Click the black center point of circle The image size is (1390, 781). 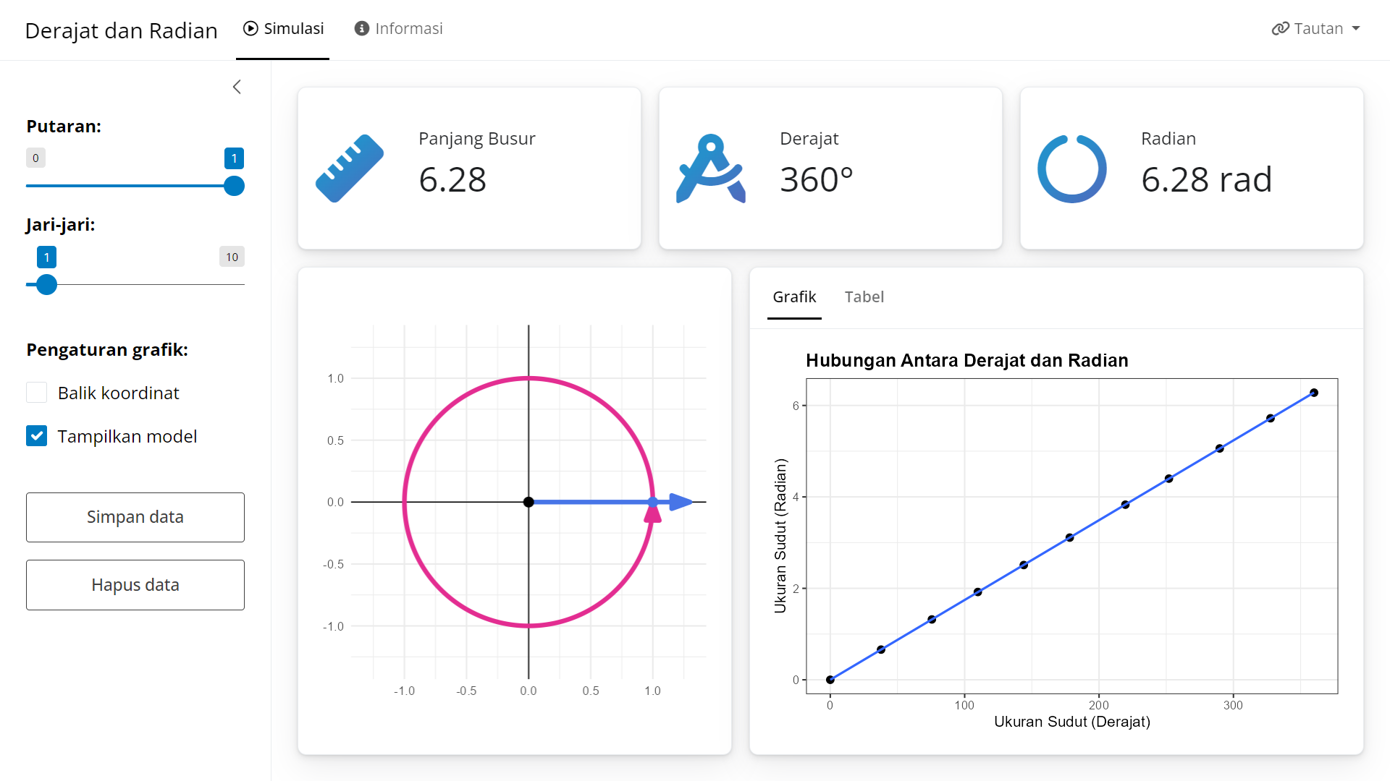point(528,502)
